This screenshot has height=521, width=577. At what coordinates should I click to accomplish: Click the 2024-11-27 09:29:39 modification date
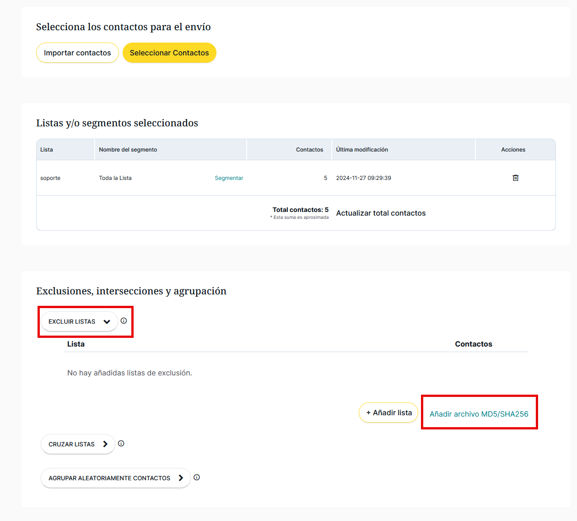coord(363,178)
